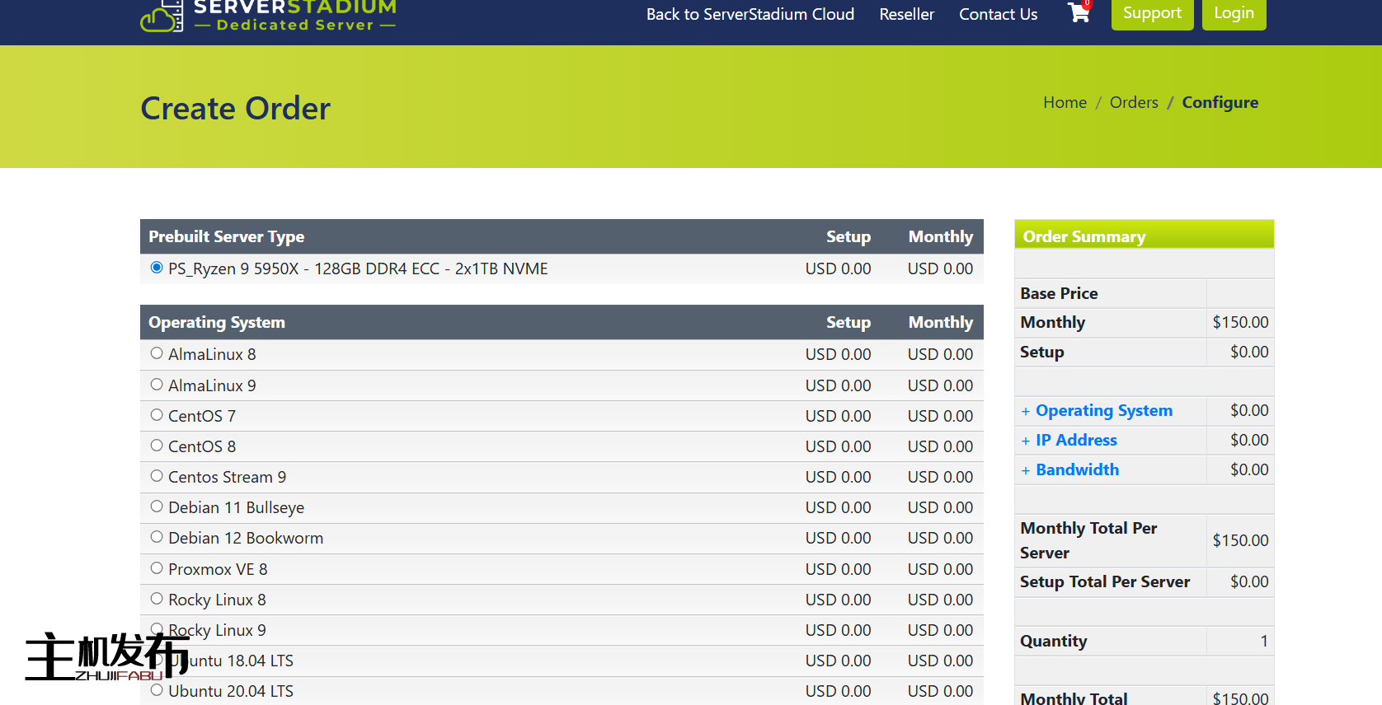This screenshot has height=705, width=1382.
Task: Open the shopping cart icon
Action: point(1079,13)
